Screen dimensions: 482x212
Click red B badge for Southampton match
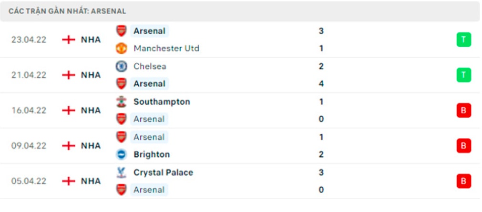click(x=463, y=111)
